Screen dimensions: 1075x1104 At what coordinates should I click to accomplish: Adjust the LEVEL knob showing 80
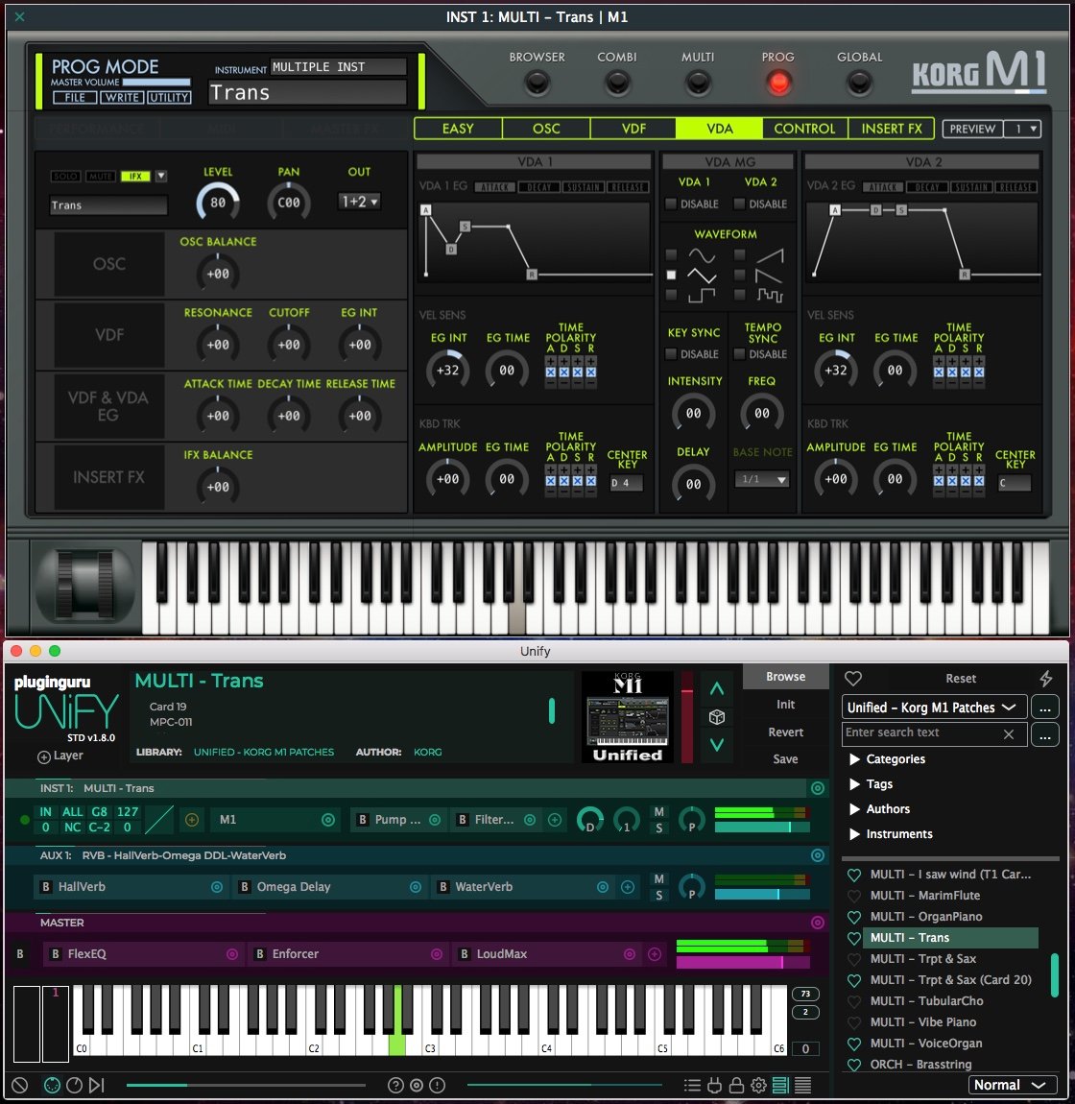(218, 202)
